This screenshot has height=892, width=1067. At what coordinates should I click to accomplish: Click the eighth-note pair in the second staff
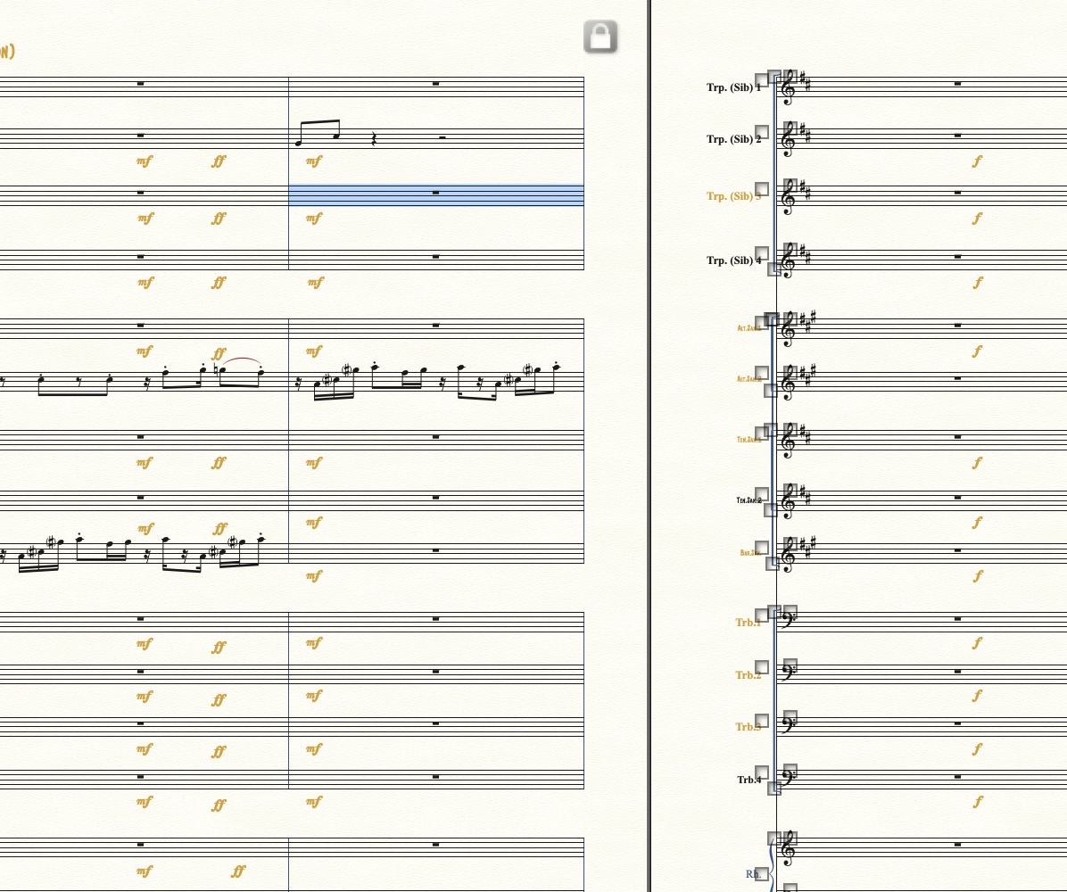(x=318, y=132)
